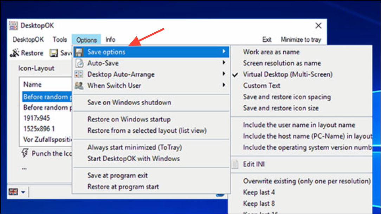Screen dimensions: 381x214
Task: Toggle Include the host name (PC-Name) option
Action: (308, 136)
